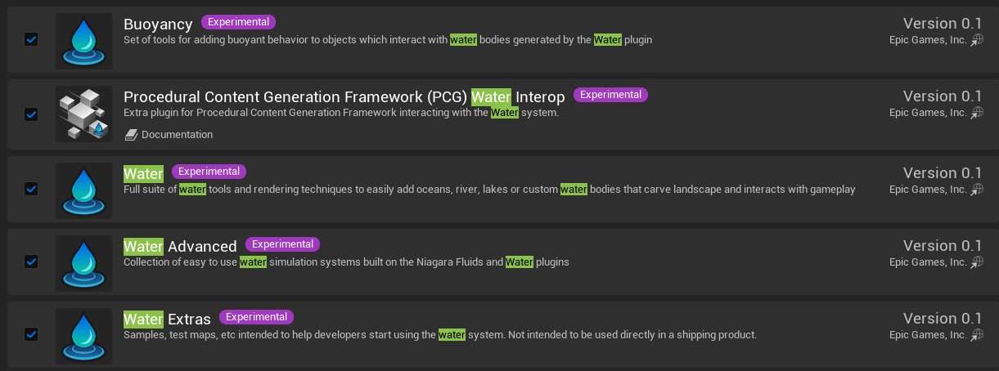
Task: Open Epic Games link icon for Water Advanced
Action: [977, 262]
